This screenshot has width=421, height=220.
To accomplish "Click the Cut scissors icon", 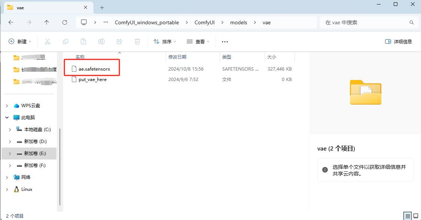I will point(48,41).
